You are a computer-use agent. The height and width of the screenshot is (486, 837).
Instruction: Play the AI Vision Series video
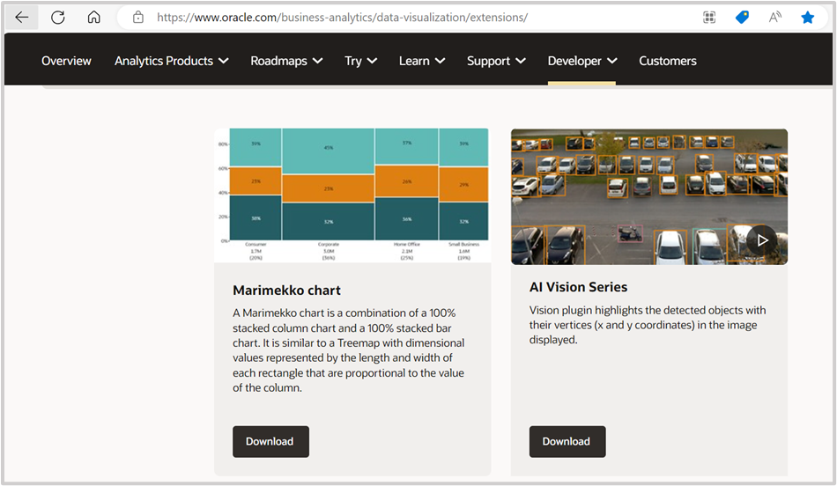(x=762, y=240)
